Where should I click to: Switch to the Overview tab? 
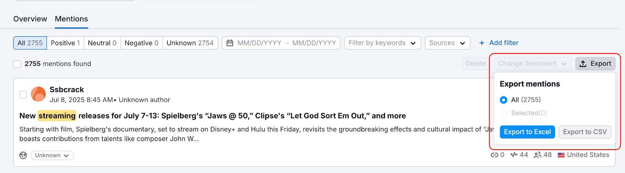pyautogui.click(x=30, y=19)
